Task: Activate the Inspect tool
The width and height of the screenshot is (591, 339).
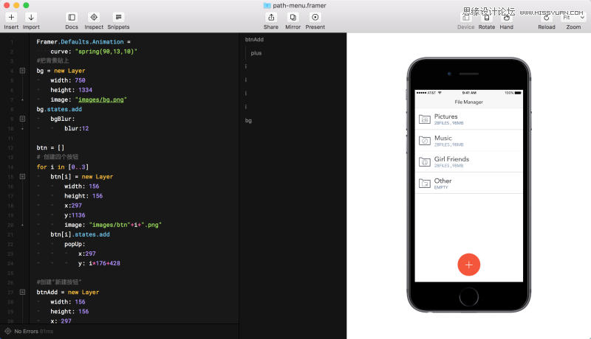Action: pos(94,17)
